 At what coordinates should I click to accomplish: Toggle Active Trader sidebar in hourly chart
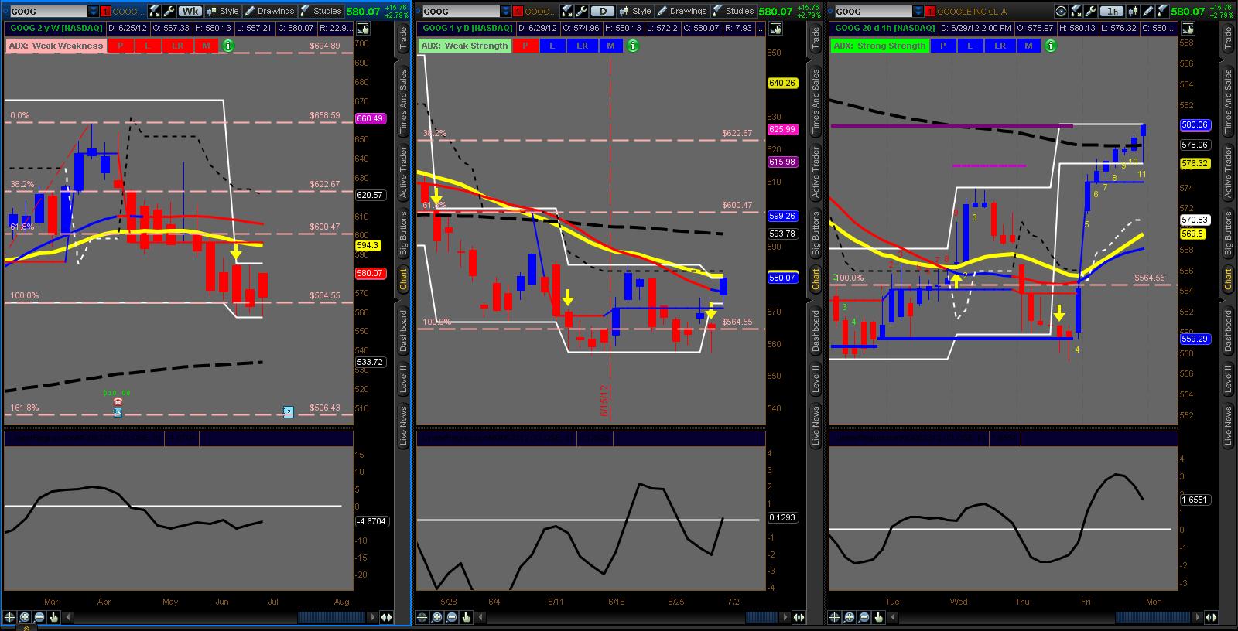tap(1228, 172)
